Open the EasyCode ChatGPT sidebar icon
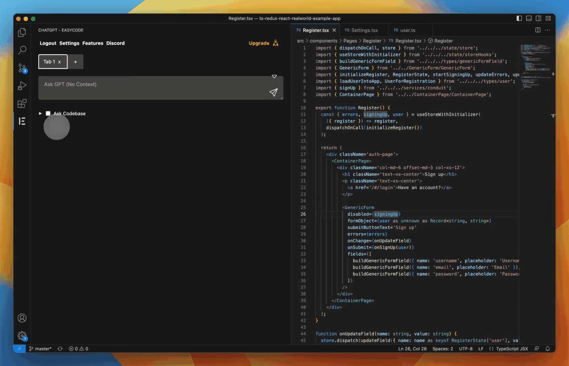The image size is (569, 366). (x=22, y=121)
